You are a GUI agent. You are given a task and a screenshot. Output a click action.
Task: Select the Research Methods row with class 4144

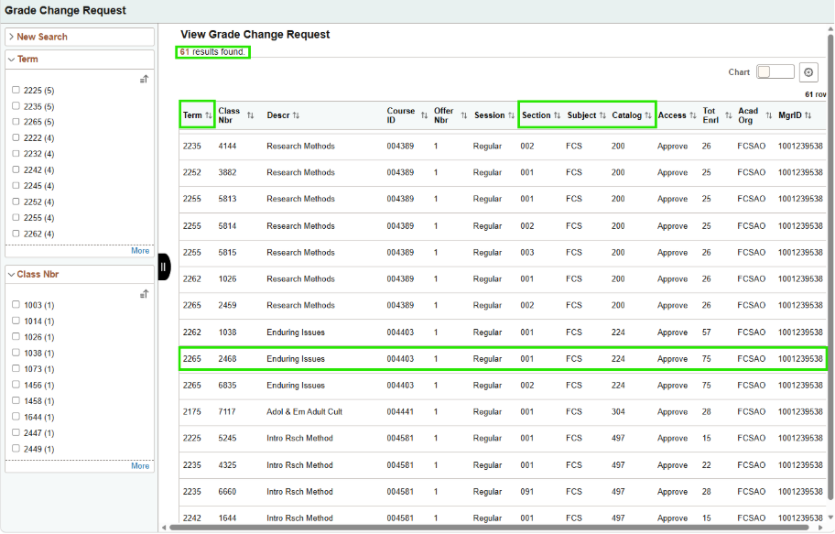(503, 146)
